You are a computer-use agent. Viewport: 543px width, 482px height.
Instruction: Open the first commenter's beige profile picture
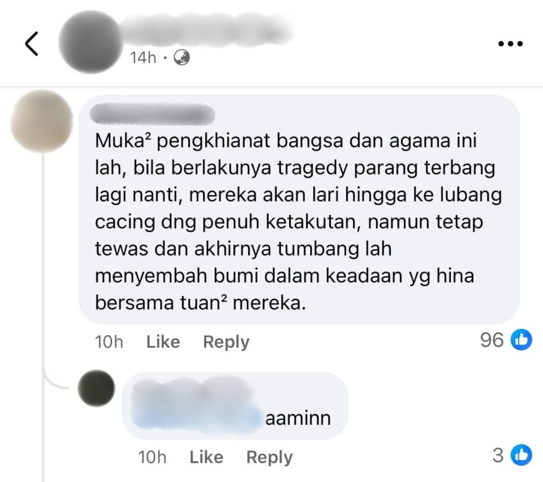click(41, 121)
